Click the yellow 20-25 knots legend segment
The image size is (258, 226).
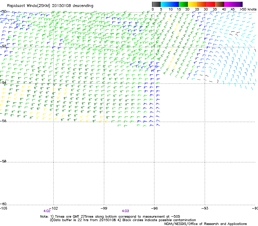tap(192, 4)
